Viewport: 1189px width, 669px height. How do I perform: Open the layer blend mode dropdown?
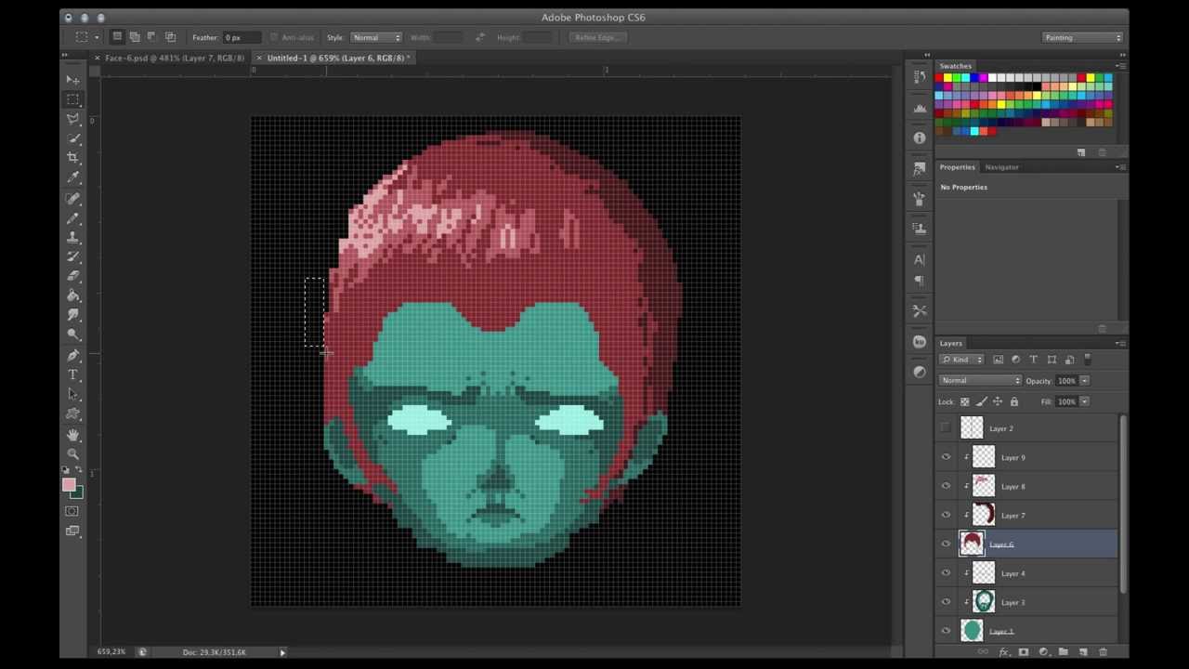980,380
